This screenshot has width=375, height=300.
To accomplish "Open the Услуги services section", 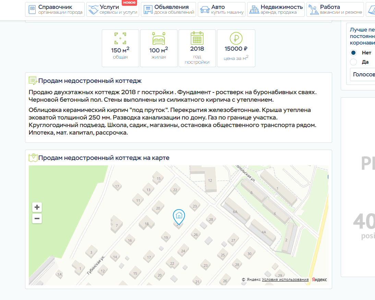I will click(112, 10).
